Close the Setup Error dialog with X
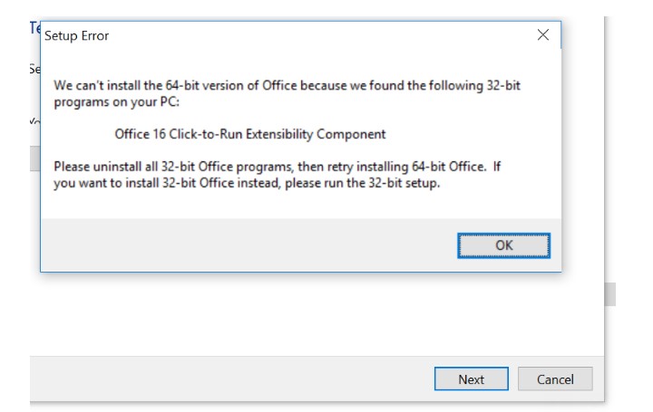 (542, 35)
